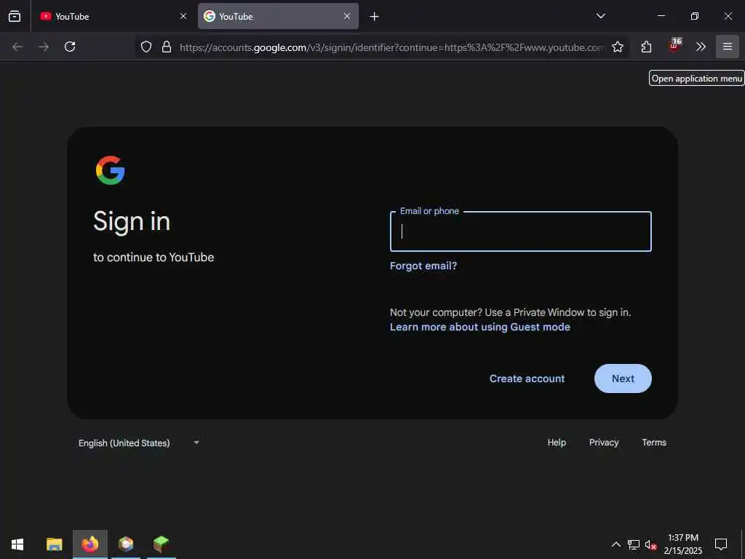Show more tools overflow chevrons
The height and width of the screenshot is (559, 745).
coord(701,47)
